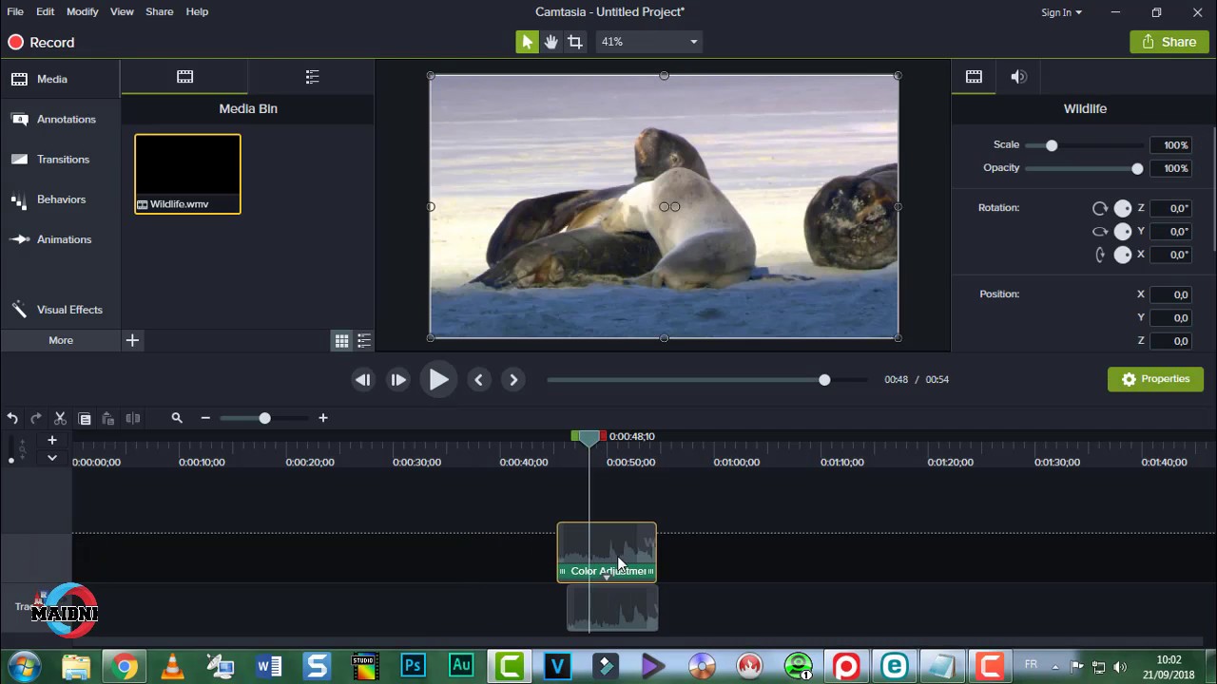Zoom in timeline with plus button
Viewport: 1217px width, 684px height.
323,418
